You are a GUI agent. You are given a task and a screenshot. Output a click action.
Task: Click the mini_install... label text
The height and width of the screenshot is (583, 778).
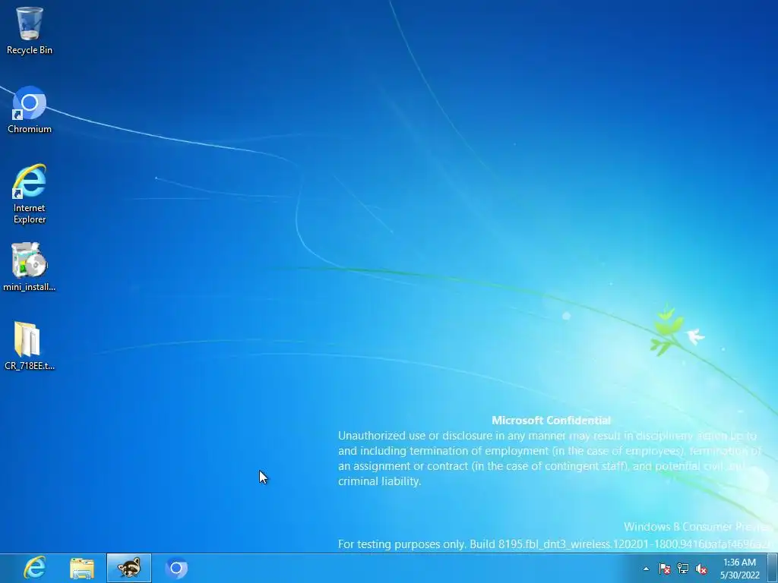[x=30, y=287]
